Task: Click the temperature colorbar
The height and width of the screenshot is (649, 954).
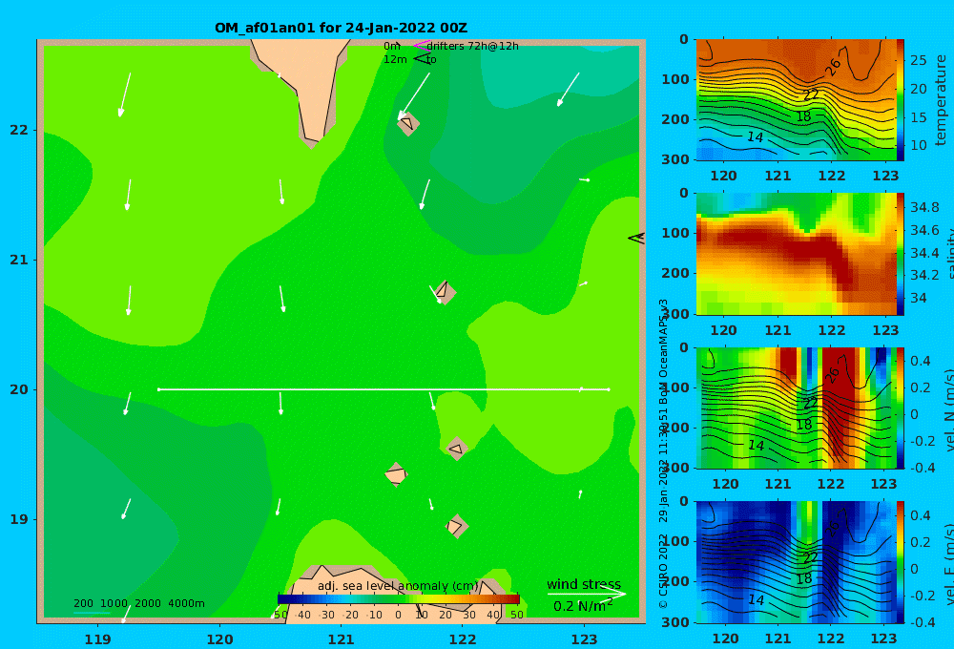Action: (900, 100)
